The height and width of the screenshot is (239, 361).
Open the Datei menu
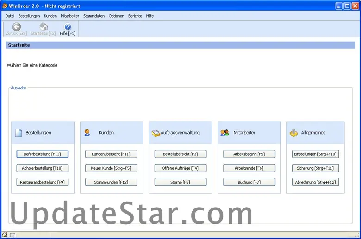(x=10, y=16)
